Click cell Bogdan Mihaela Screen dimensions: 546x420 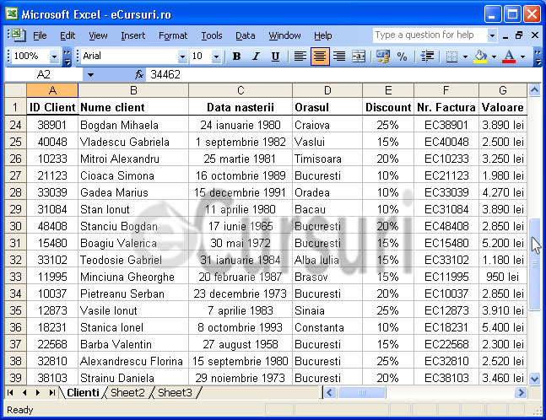pos(133,125)
